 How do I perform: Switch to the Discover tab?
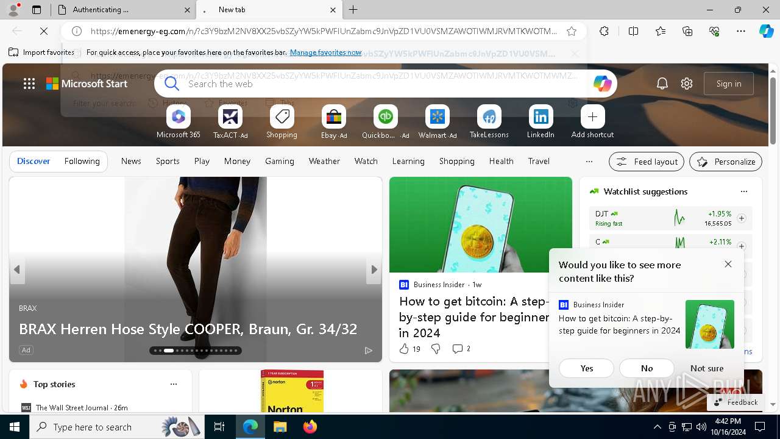pyautogui.click(x=34, y=161)
